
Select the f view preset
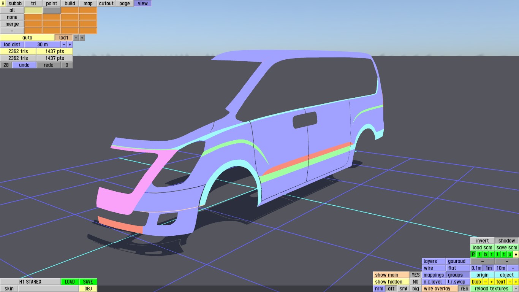tap(479, 254)
